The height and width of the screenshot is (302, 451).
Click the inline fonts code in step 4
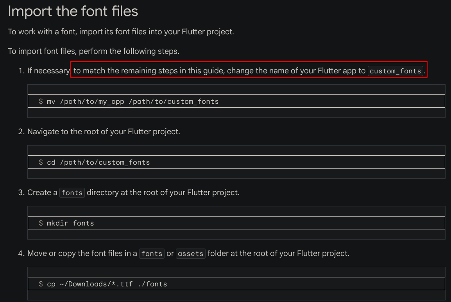152,254
